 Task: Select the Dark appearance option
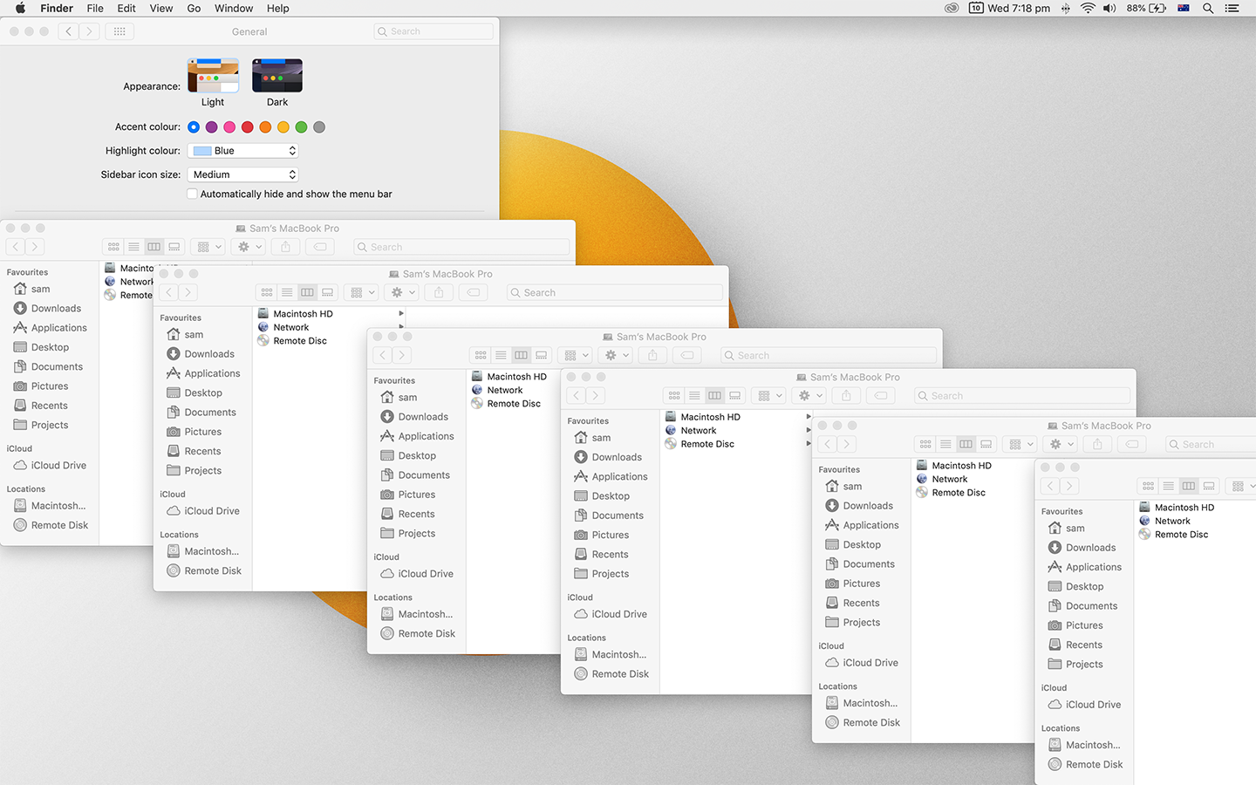276,76
